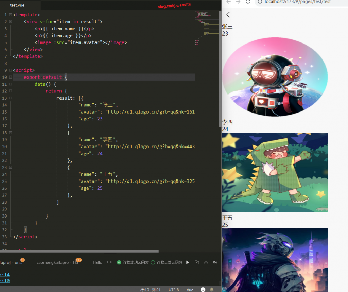348x292 pixels.
Task: Collapse the template tag fold on line 1
Action: click(10, 15)
